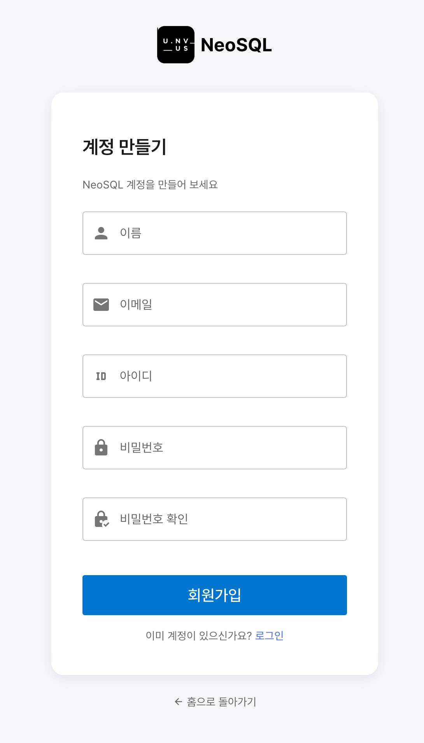The width and height of the screenshot is (424, 743).
Task: Click the 이메일 email input field
Action: [214, 304]
